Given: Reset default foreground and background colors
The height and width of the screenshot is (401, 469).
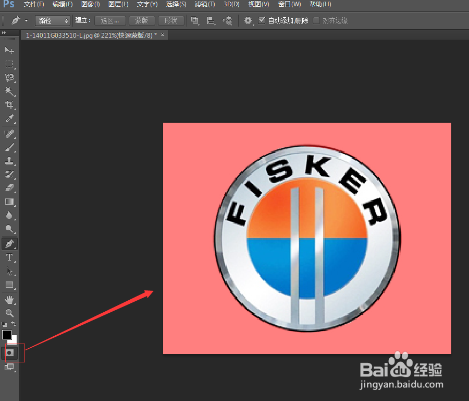Looking at the screenshot, I should (x=4, y=324).
